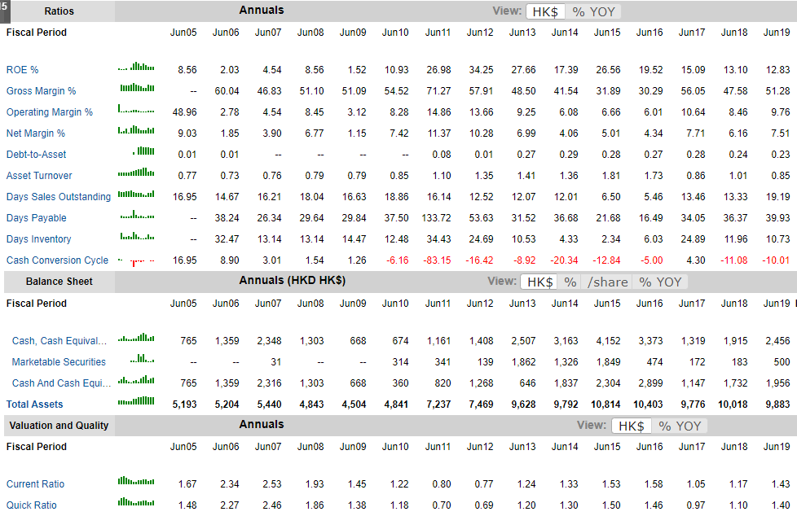
Task: Click the Debt-to-Asset sparkline chart
Action: coord(143,151)
